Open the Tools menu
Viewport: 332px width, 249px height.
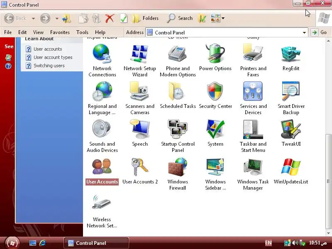click(x=82, y=32)
